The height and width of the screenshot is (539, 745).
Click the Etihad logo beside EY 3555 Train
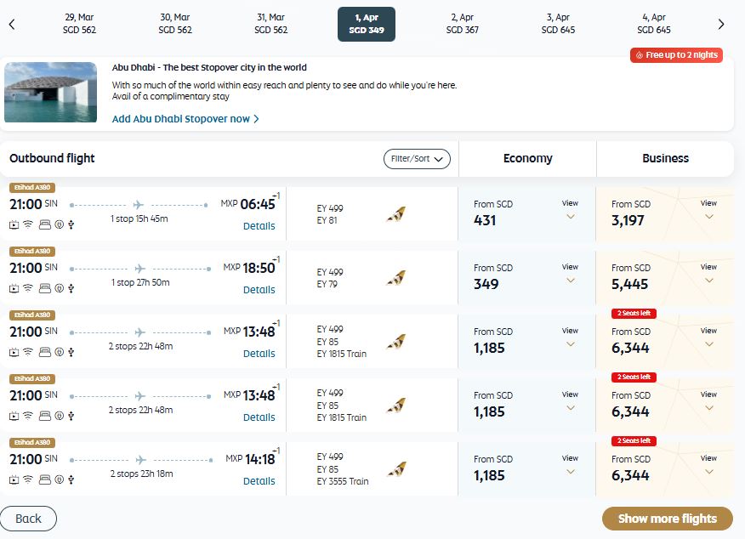pos(395,469)
